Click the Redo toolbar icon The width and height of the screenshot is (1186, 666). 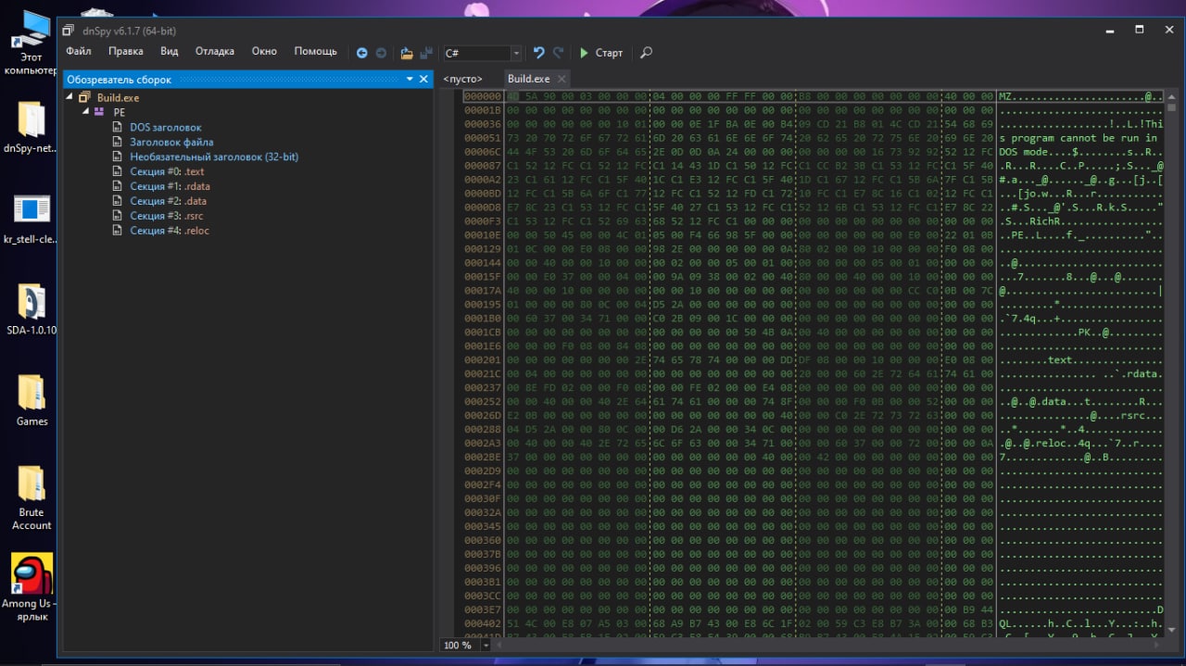(558, 53)
